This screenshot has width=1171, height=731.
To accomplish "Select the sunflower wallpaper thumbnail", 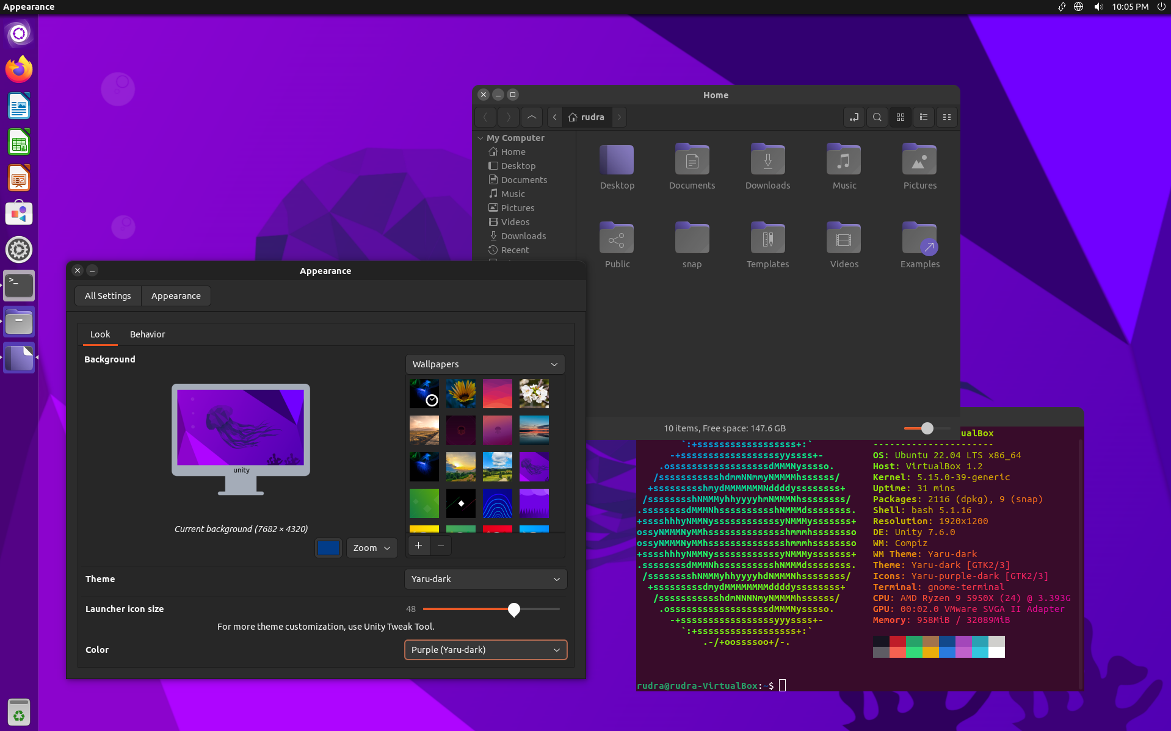I will click(460, 394).
